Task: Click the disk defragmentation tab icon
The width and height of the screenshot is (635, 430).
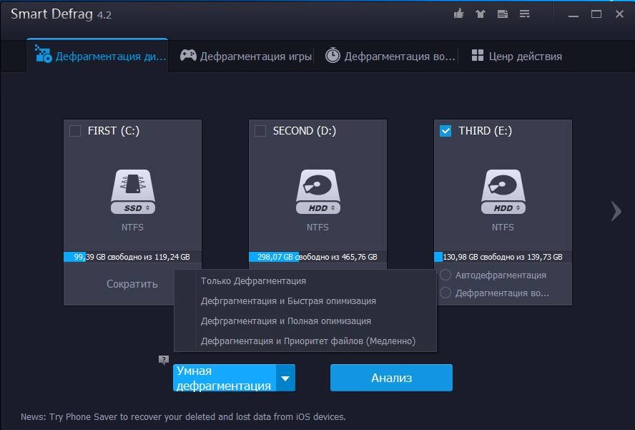Action: click(44, 54)
